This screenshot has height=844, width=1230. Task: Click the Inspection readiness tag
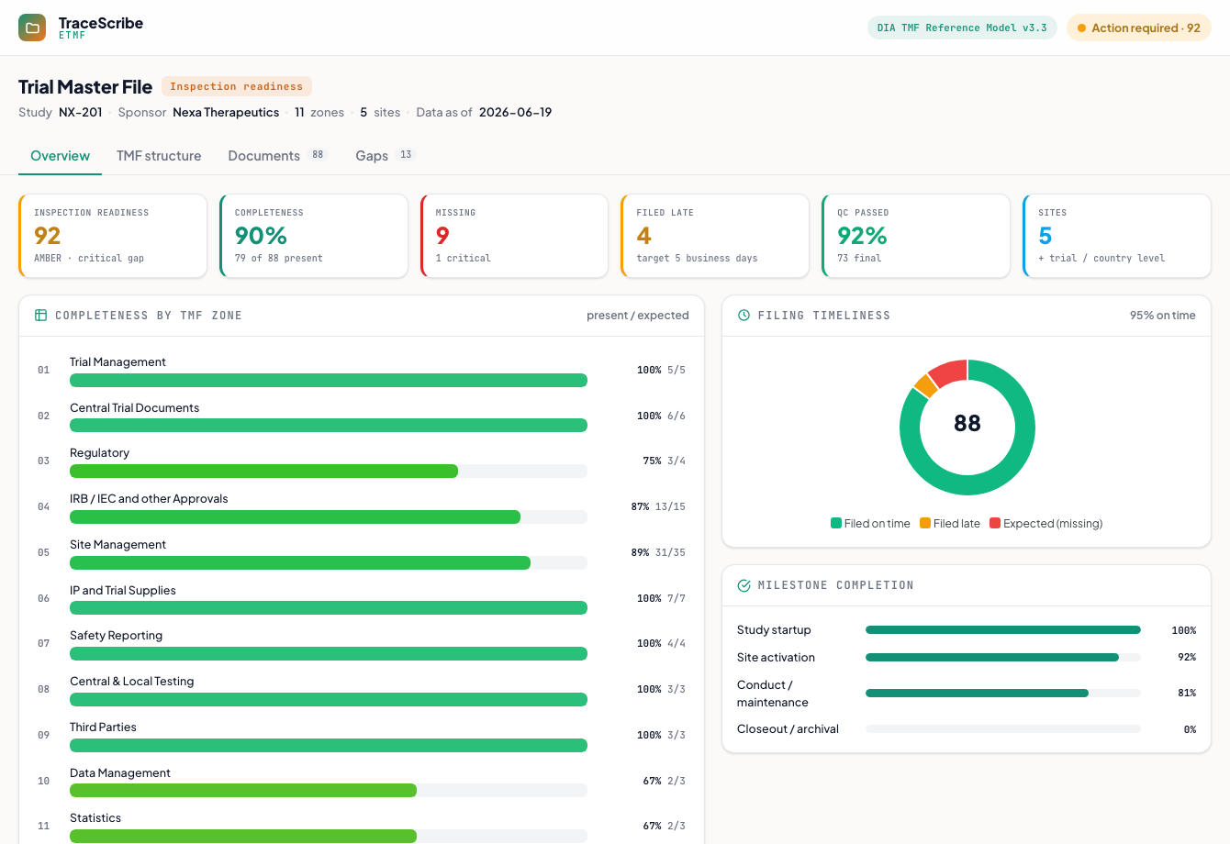click(237, 86)
